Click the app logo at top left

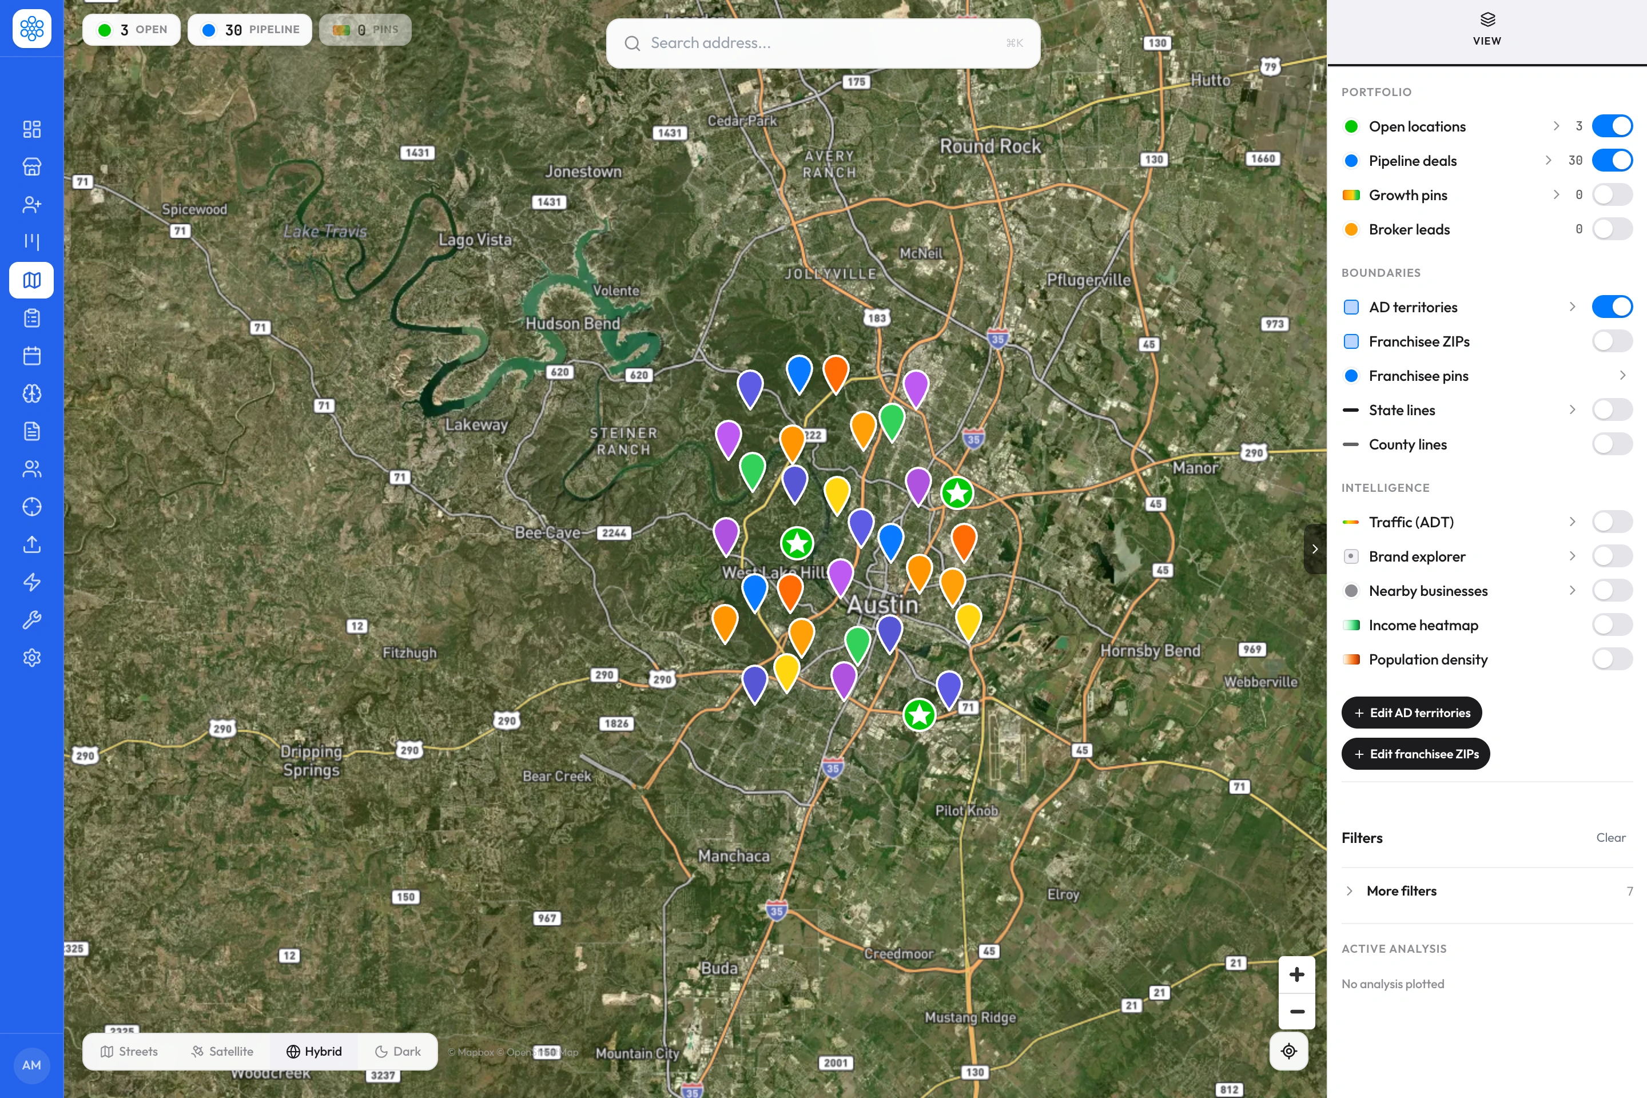(31, 29)
